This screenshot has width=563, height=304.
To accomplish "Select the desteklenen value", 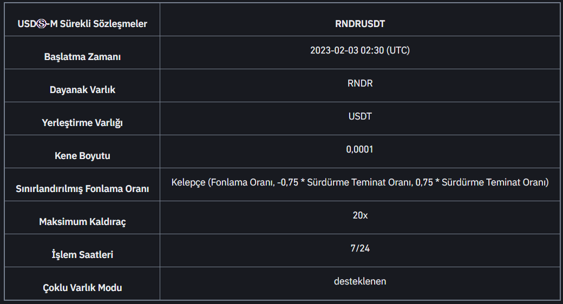I will pos(360,281).
